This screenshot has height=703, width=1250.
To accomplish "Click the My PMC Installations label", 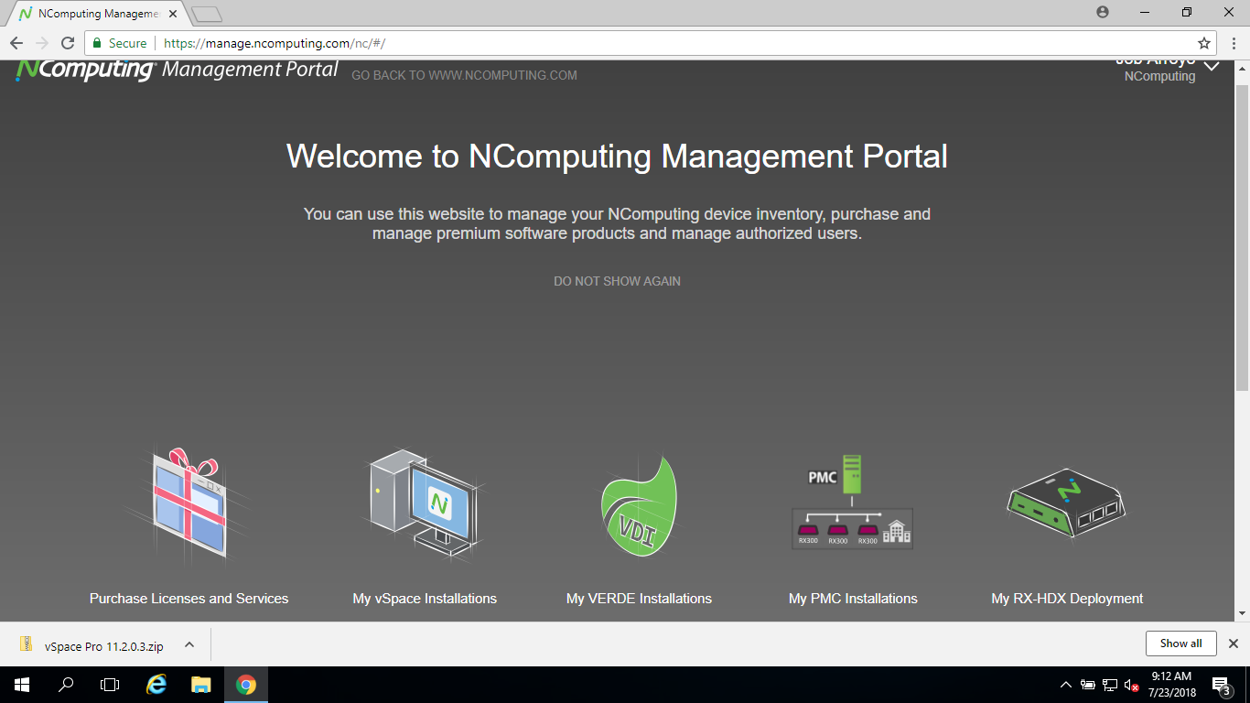I will tap(853, 599).
